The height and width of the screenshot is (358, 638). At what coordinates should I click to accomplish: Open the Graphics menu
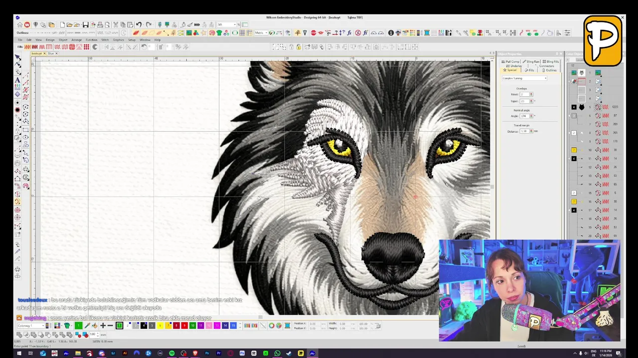(118, 40)
